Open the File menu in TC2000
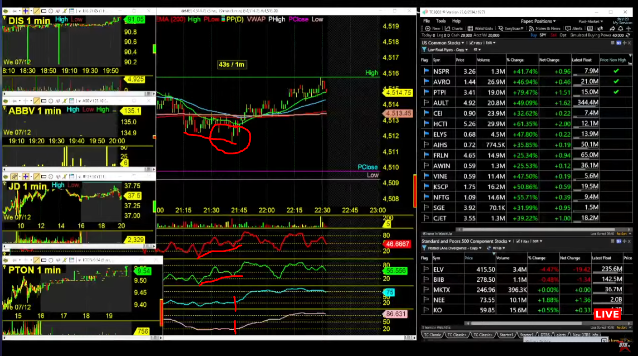This screenshot has width=638, height=356. (x=426, y=21)
